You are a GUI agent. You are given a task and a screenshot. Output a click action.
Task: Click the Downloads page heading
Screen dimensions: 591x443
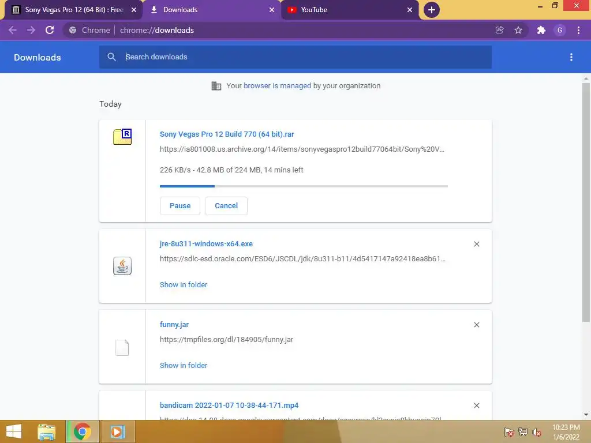[38, 57]
